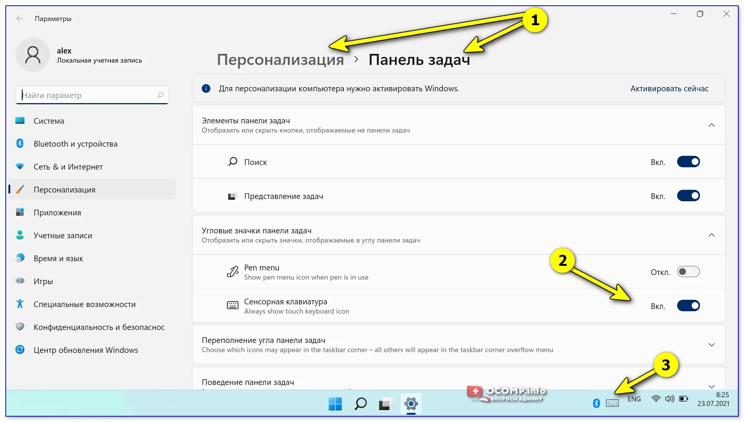Expand Переполнение угла панели задач
The height and width of the screenshot is (422, 744).
(x=711, y=345)
